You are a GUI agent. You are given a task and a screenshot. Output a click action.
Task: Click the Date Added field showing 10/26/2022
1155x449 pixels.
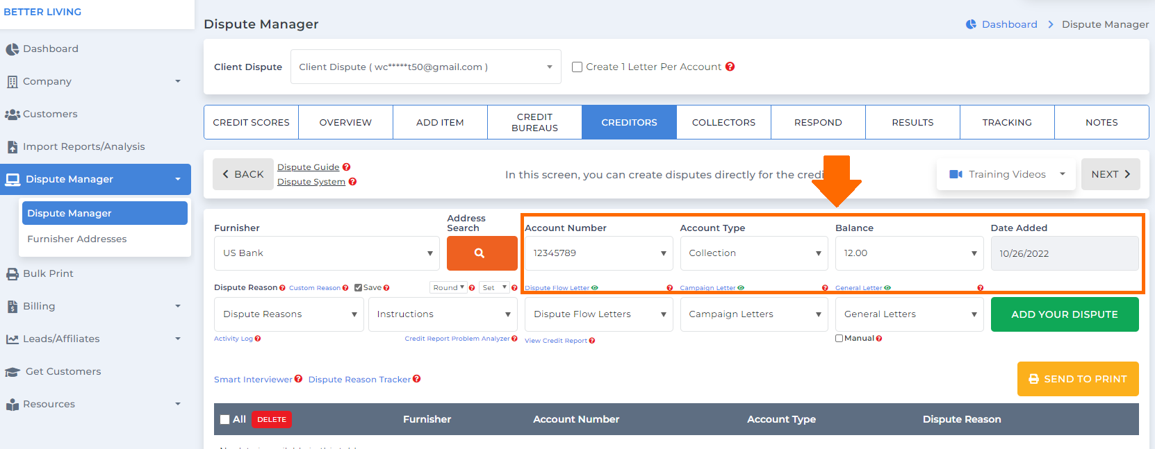(x=1065, y=253)
